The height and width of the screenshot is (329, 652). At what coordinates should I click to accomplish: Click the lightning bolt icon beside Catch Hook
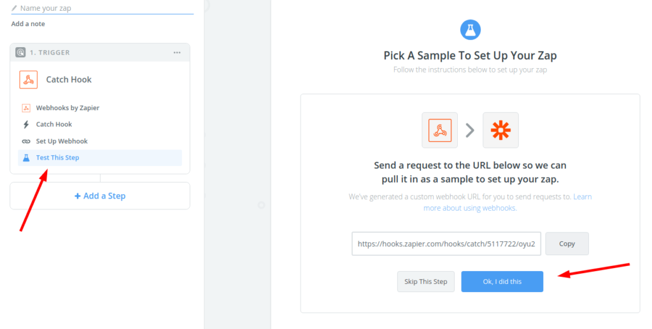26,125
